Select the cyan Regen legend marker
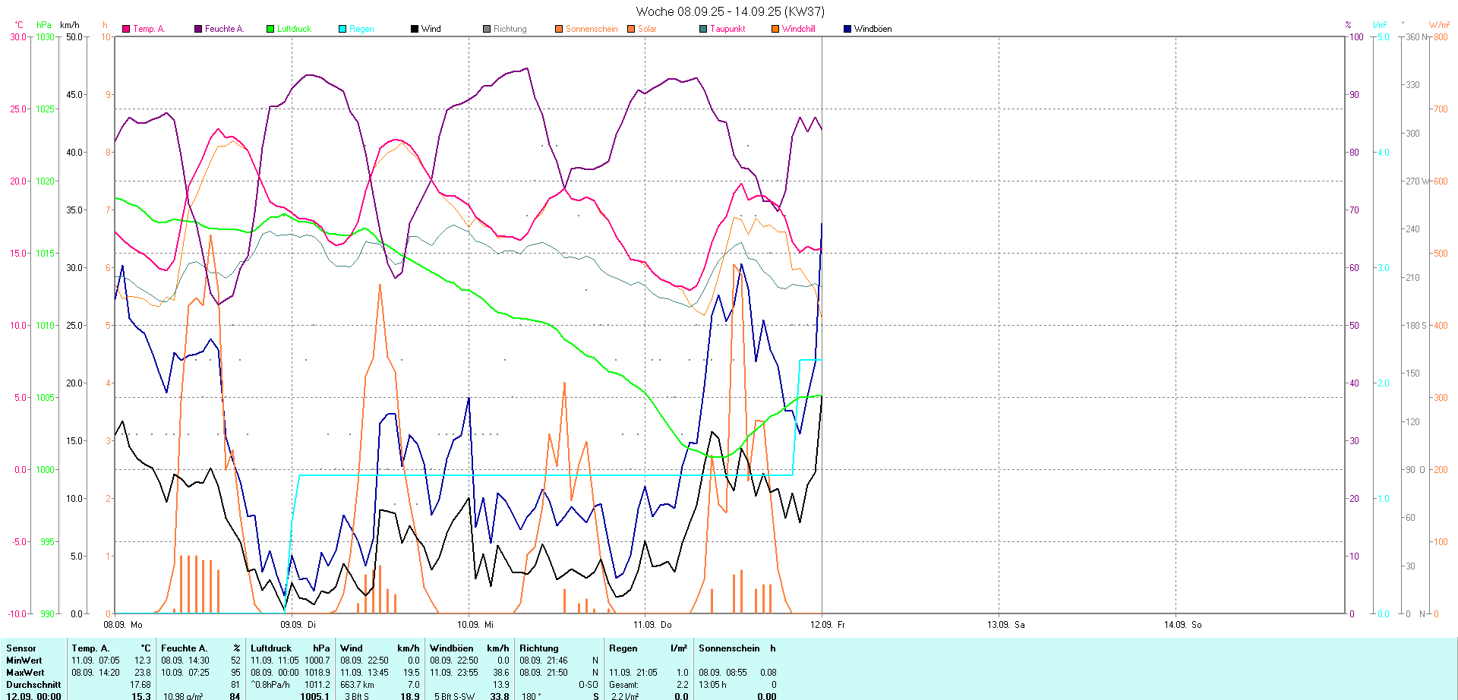This screenshot has width=1458, height=700. pos(342,29)
